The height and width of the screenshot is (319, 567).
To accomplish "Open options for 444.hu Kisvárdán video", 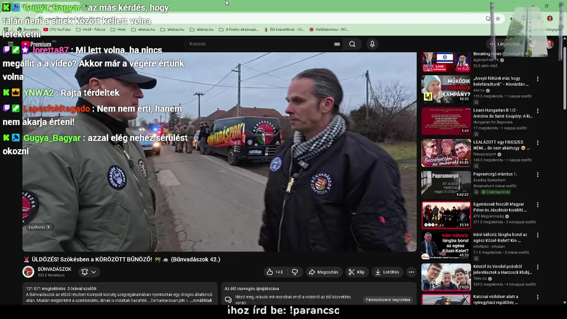I will [x=538, y=79].
